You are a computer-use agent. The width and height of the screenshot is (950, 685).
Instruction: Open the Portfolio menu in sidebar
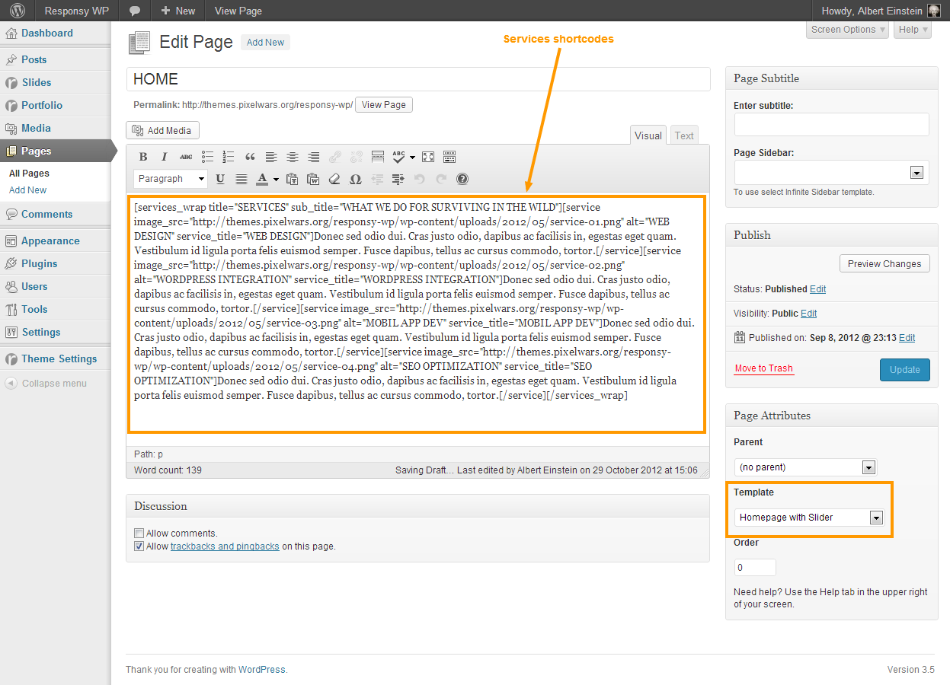pos(42,105)
